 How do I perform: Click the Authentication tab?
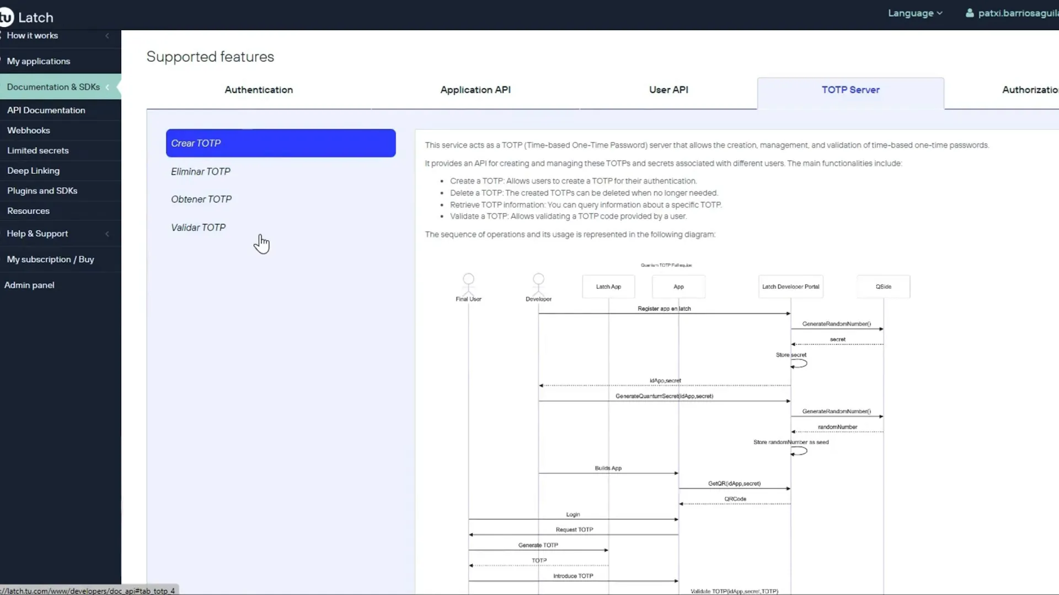click(x=258, y=89)
